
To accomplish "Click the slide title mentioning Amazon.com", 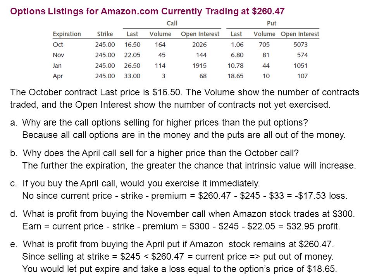I will coord(147,11).
